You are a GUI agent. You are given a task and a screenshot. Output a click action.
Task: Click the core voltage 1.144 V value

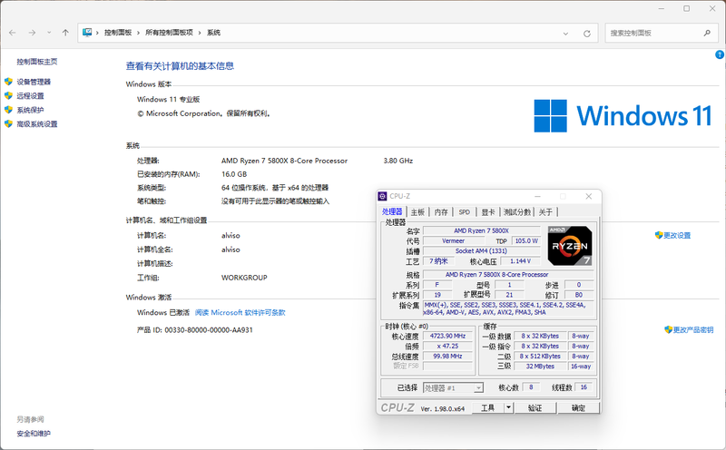[521, 261]
